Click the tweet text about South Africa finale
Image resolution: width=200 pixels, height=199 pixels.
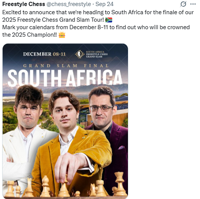tap(98, 24)
